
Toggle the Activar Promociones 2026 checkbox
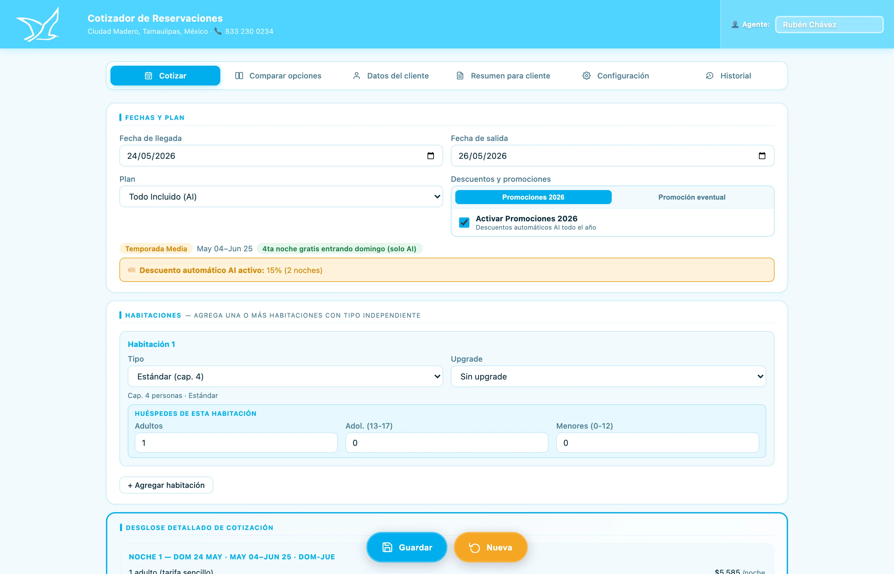tap(464, 223)
